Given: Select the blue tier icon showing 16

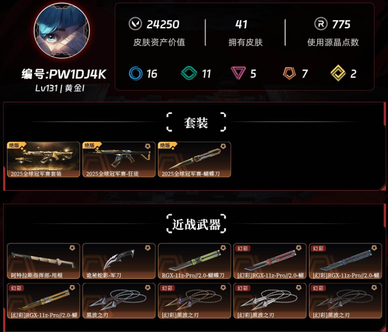Looking at the screenshot, I should click(136, 73).
